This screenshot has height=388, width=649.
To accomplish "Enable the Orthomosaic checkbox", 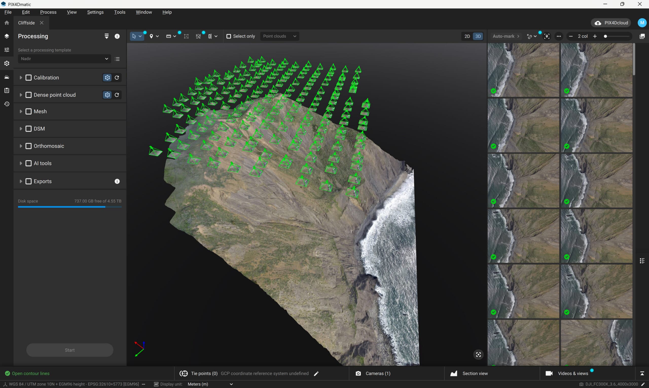I will click(x=28, y=146).
